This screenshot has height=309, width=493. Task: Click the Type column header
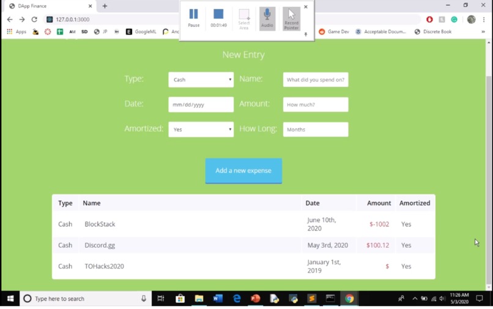pyautogui.click(x=65, y=203)
